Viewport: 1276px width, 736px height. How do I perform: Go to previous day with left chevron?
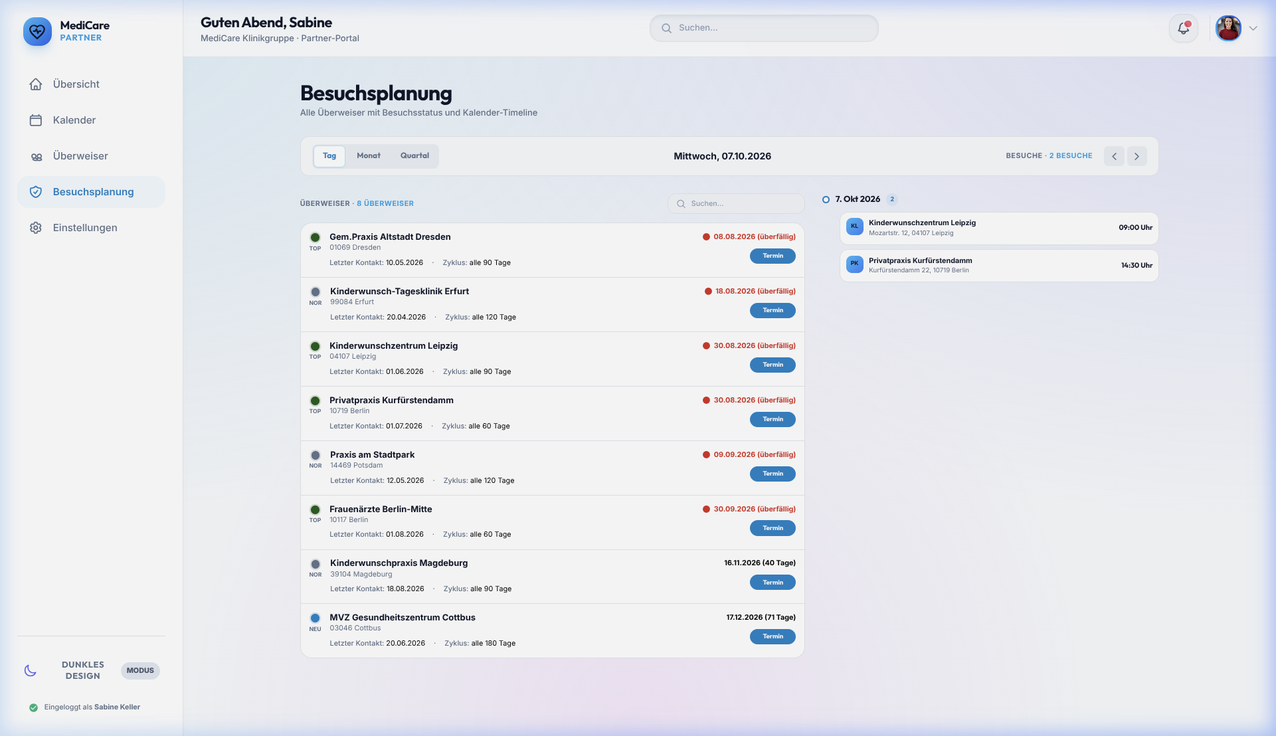(x=1114, y=156)
